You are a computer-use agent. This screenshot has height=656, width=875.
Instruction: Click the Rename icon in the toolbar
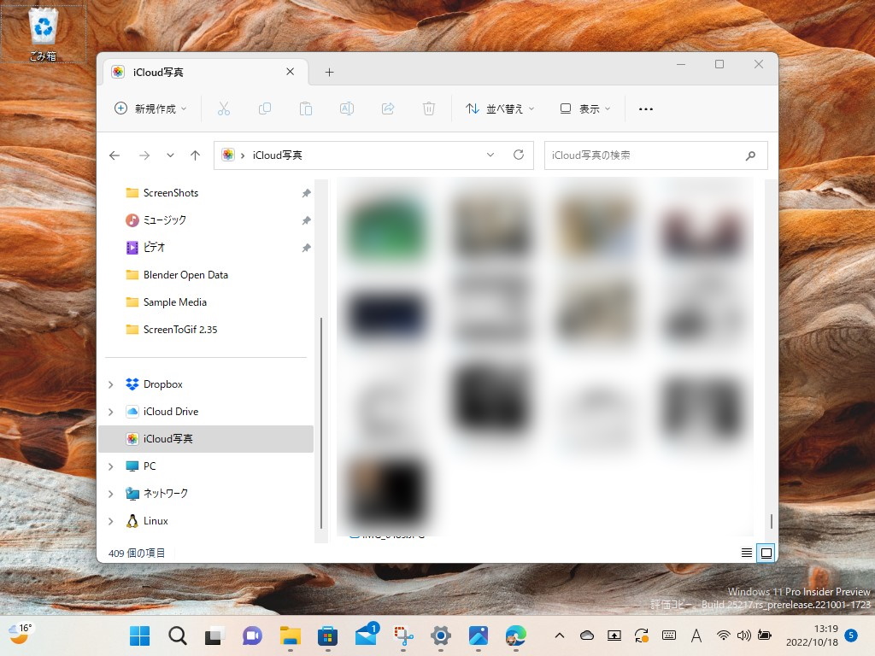pos(347,108)
